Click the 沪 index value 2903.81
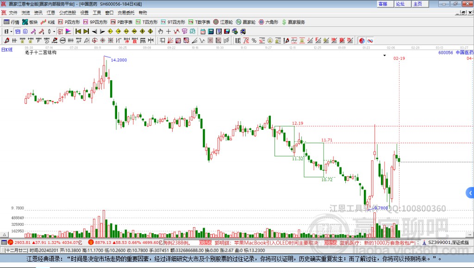 coord(22,242)
